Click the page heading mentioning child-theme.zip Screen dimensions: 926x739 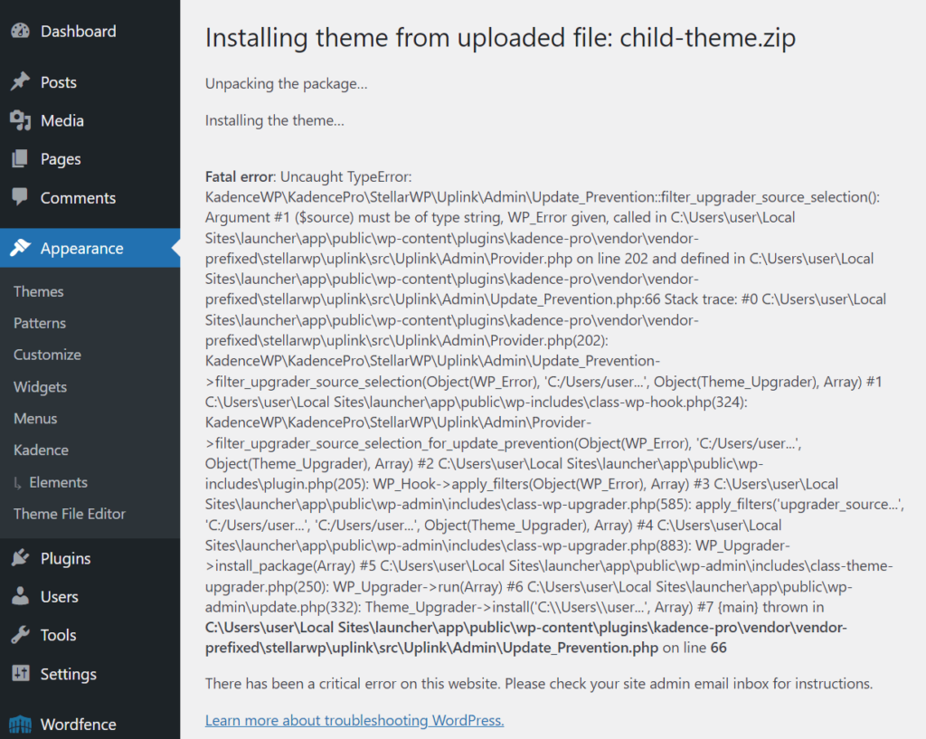tap(500, 38)
